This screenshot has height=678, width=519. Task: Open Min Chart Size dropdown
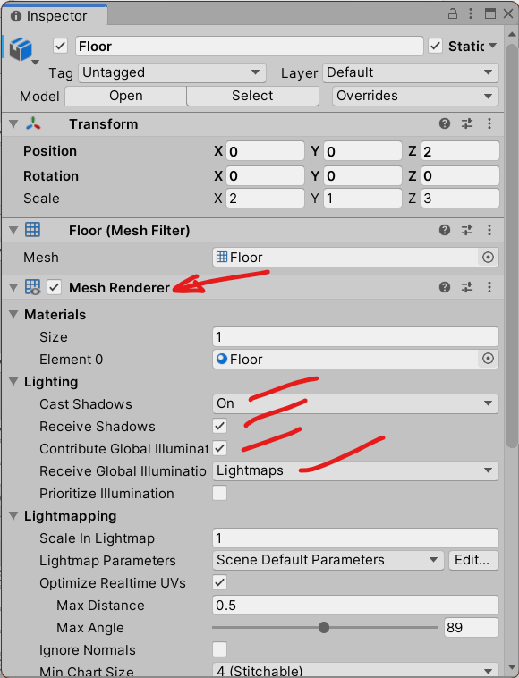[355, 670]
